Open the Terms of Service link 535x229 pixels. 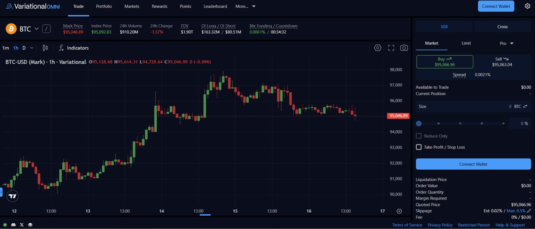click(x=407, y=225)
